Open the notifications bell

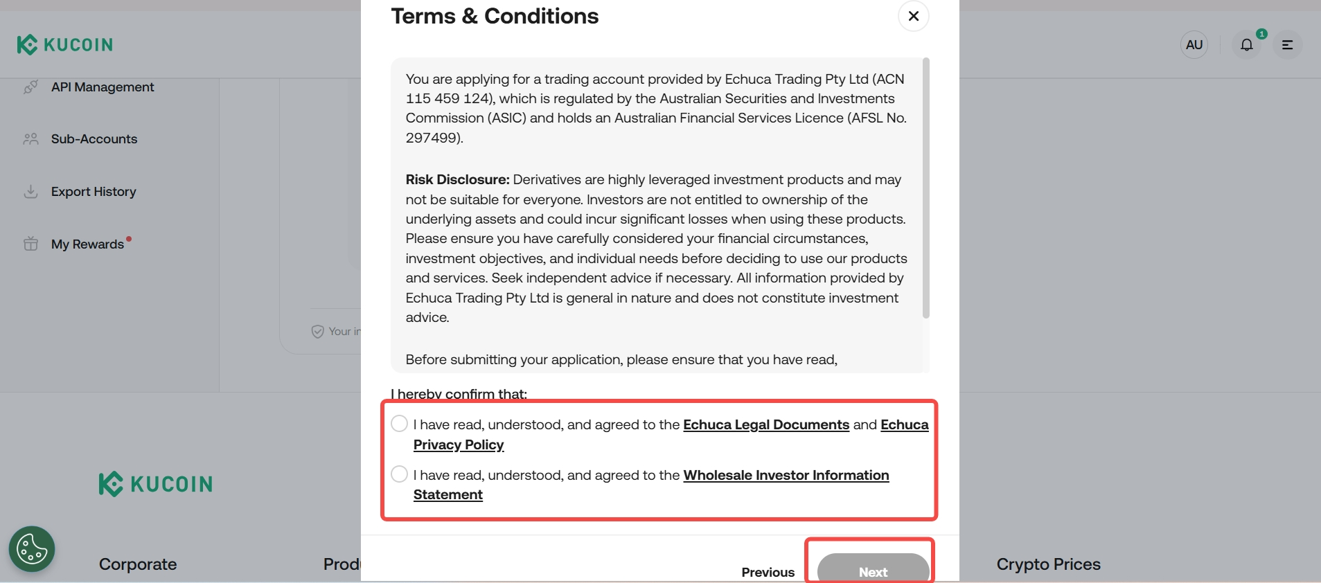tap(1246, 45)
